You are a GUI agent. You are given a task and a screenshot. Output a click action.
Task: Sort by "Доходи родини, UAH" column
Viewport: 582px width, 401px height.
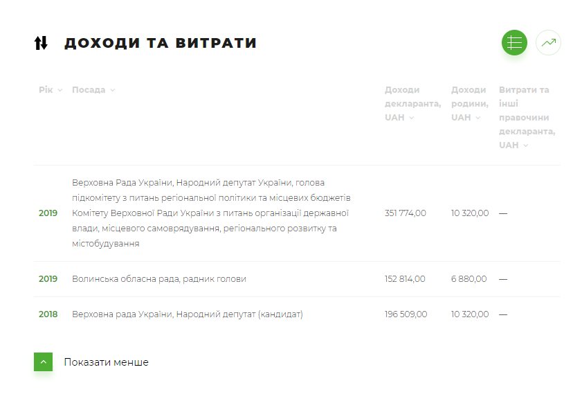[x=469, y=104]
